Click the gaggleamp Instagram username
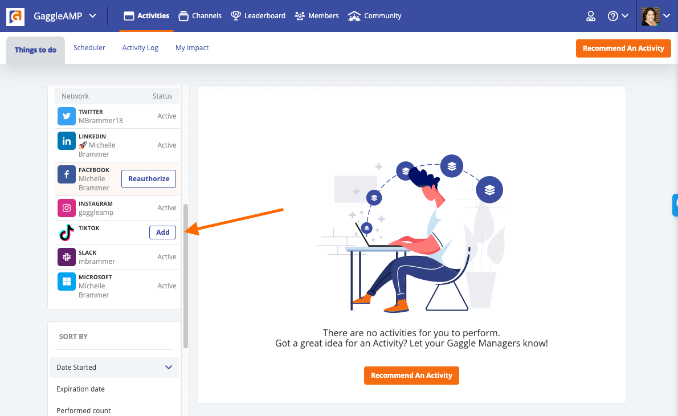Viewport: 678px width, 416px height. tap(96, 213)
